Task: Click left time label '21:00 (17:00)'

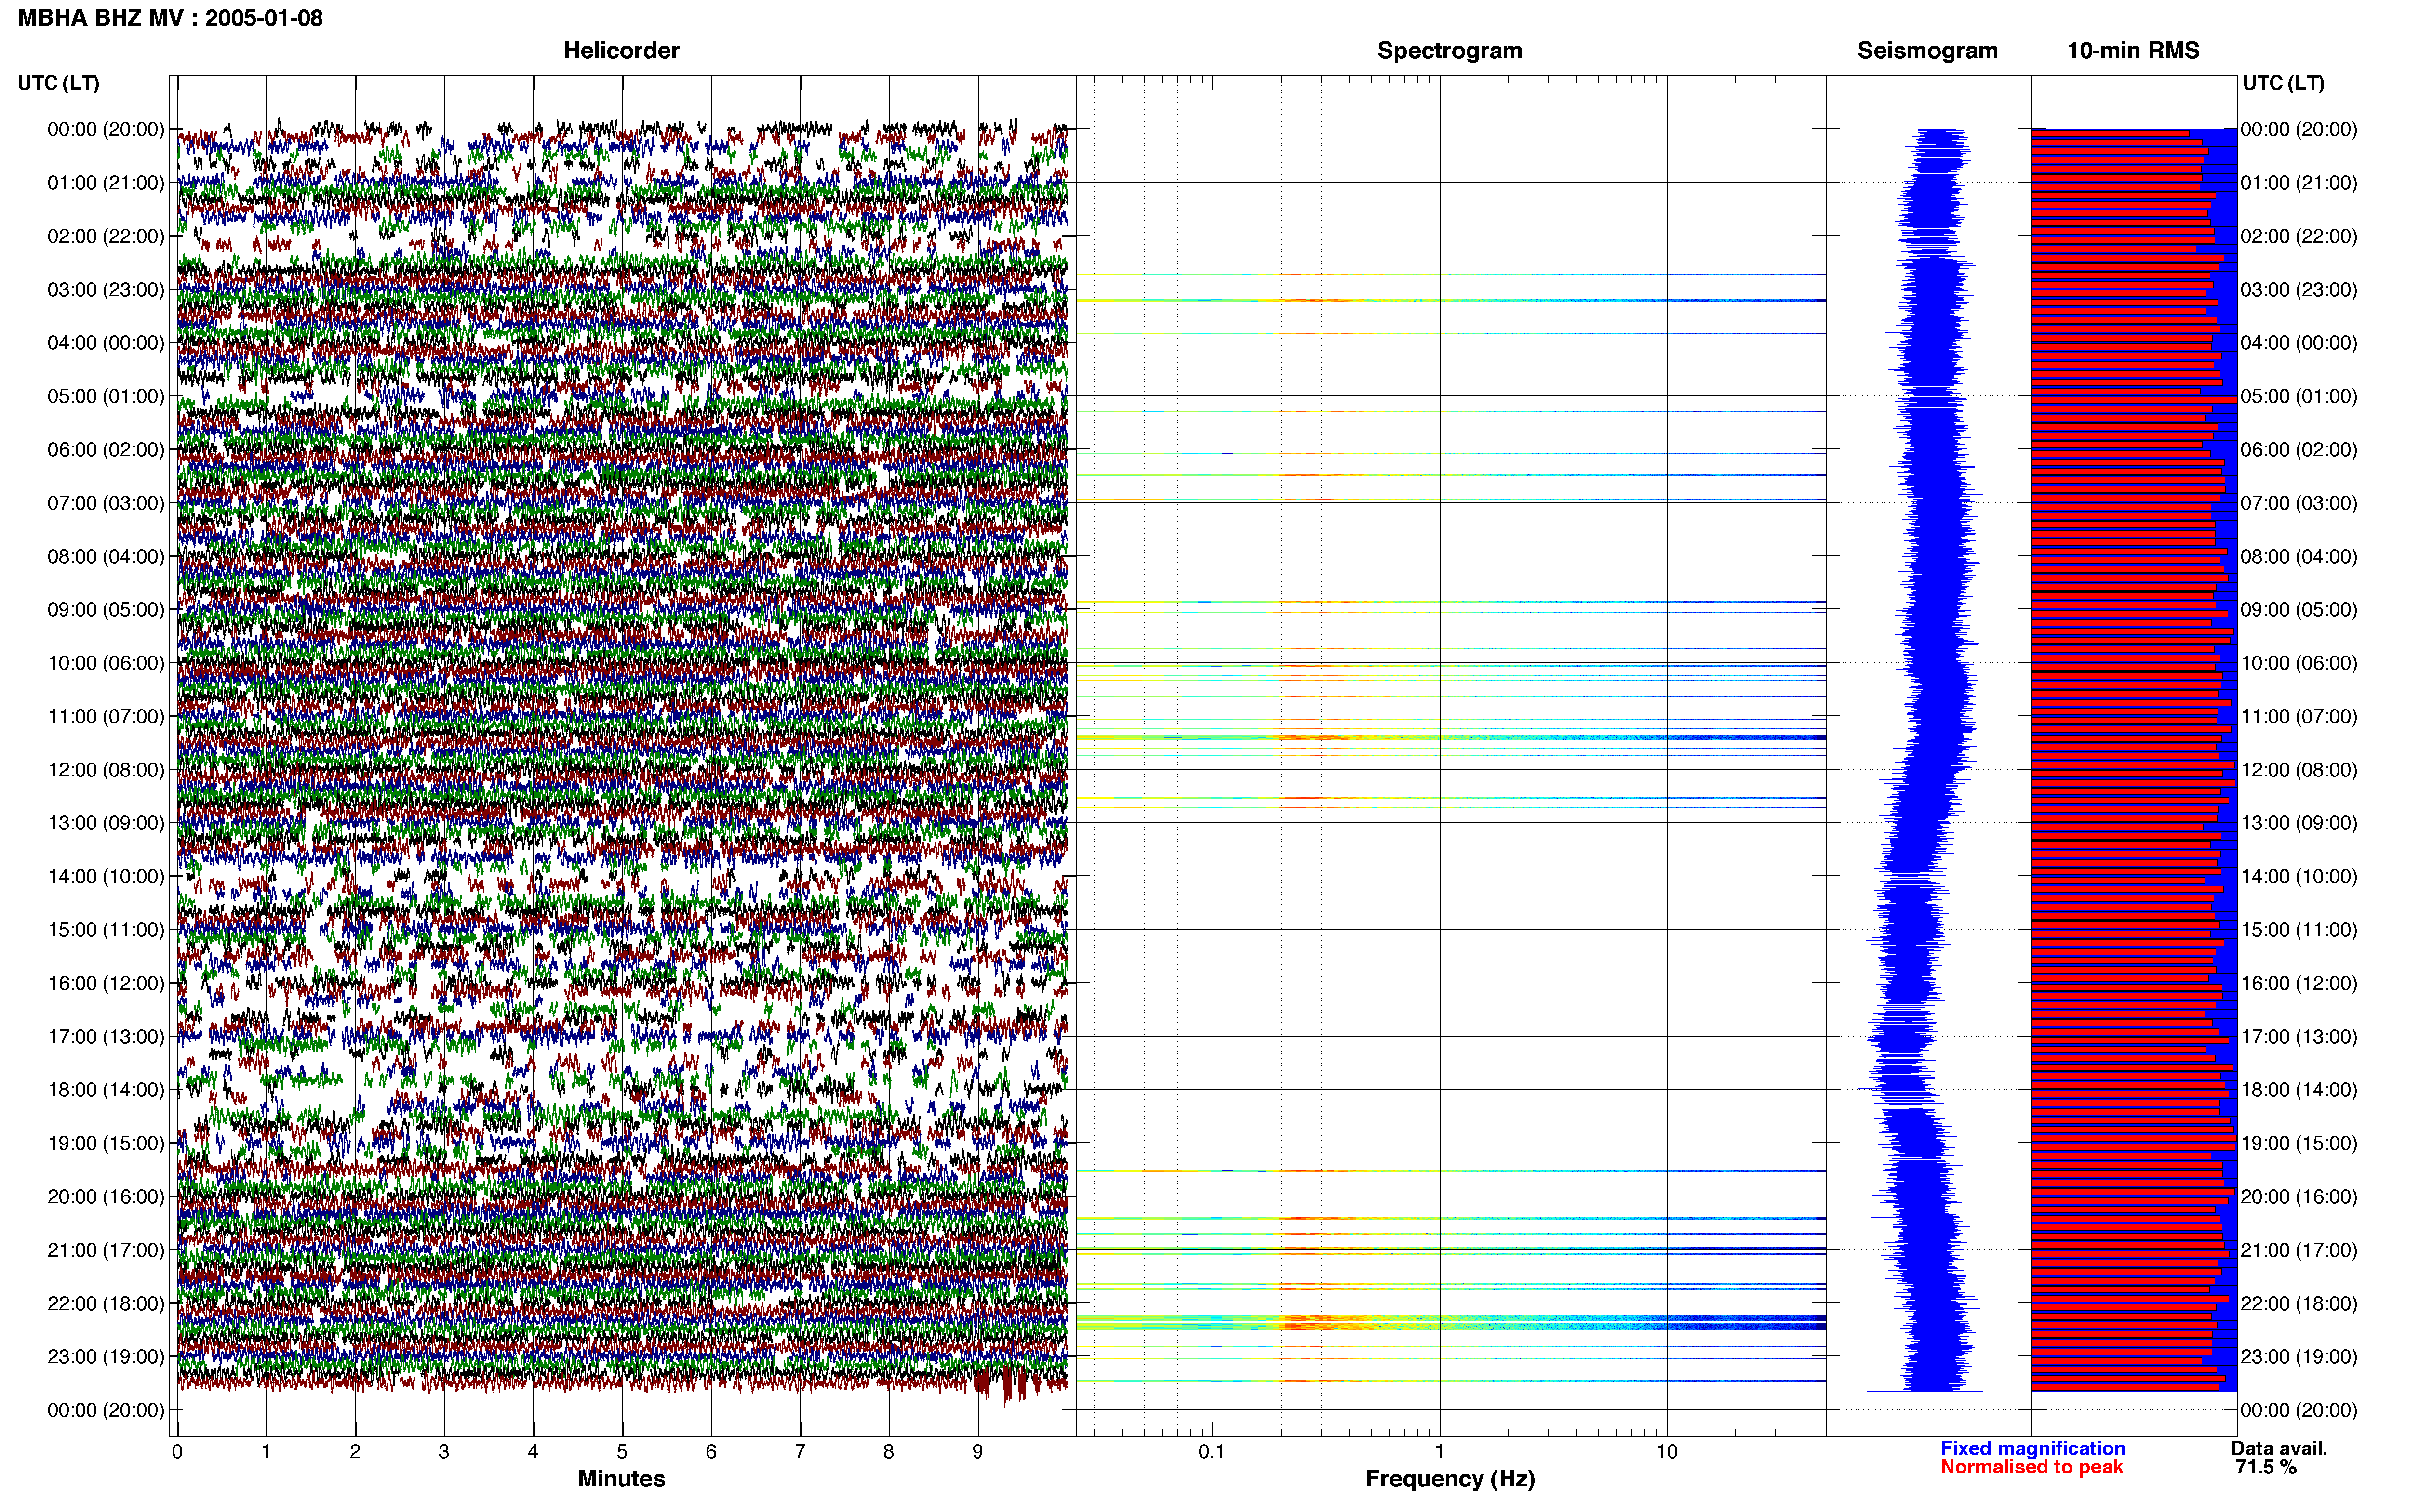Action: (106, 1249)
